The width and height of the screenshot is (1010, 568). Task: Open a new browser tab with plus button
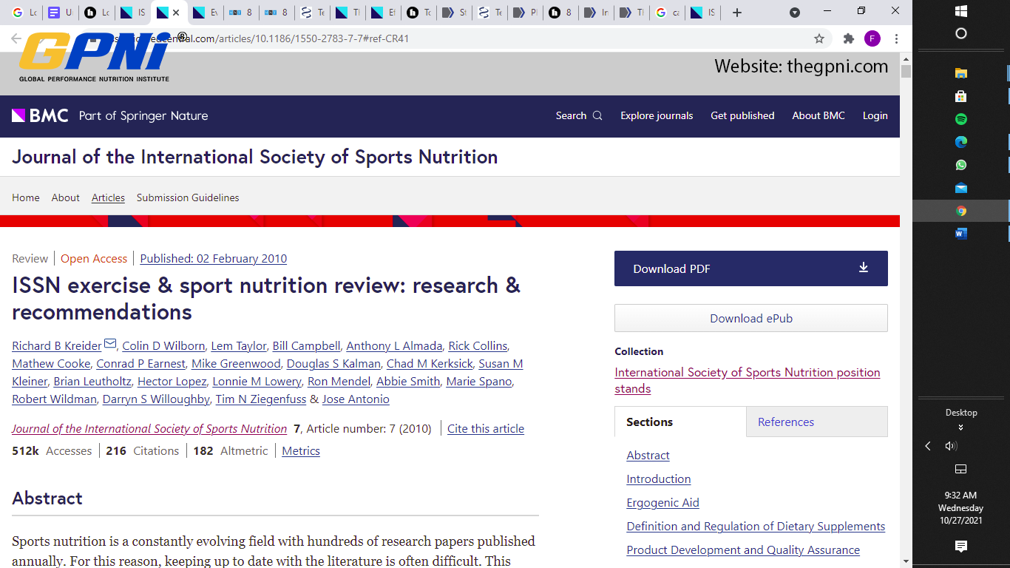[x=737, y=13]
